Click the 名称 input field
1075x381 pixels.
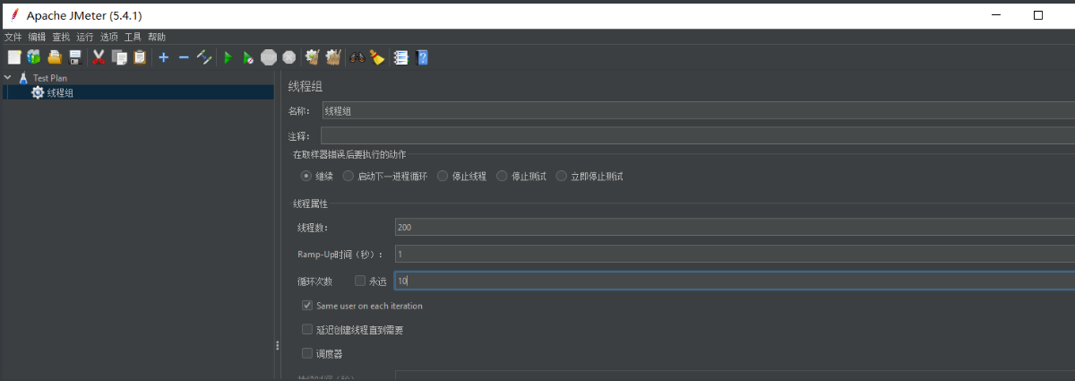698,111
